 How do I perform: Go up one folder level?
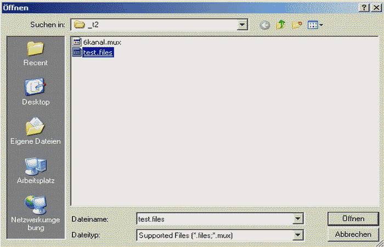281,25
